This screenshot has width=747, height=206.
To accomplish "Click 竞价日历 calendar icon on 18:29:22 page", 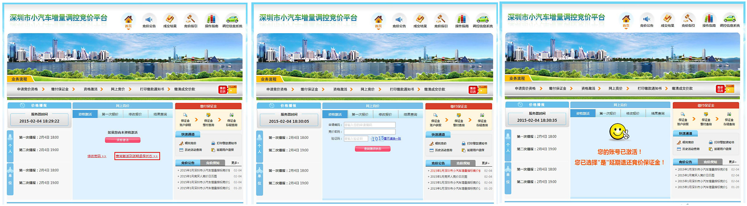I will (x=228, y=89).
